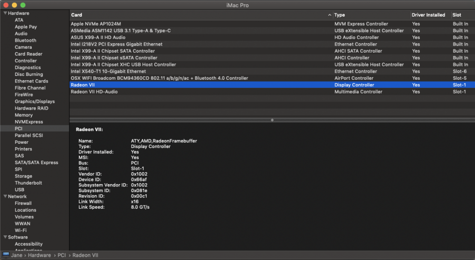
Task: Select the Apple NVMe AP1024M row
Action: click(272, 24)
